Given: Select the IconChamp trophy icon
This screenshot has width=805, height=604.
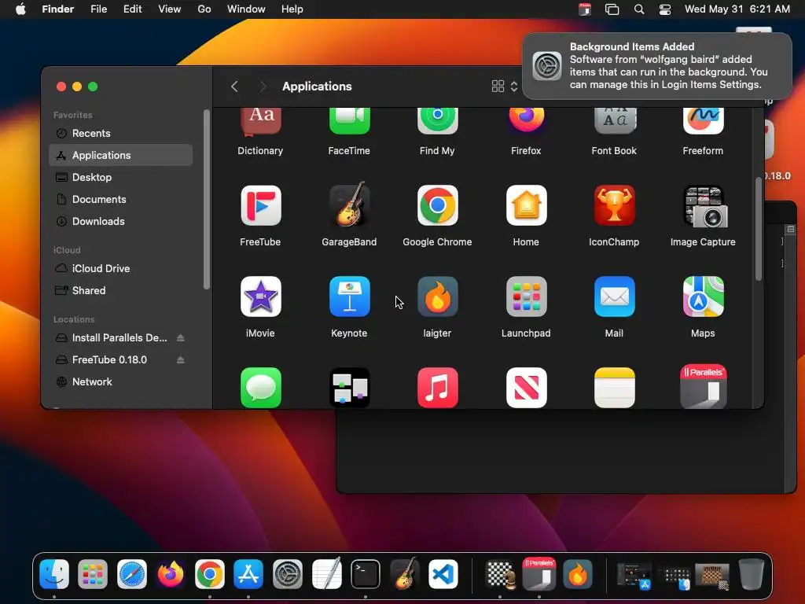Looking at the screenshot, I should click(x=614, y=206).
